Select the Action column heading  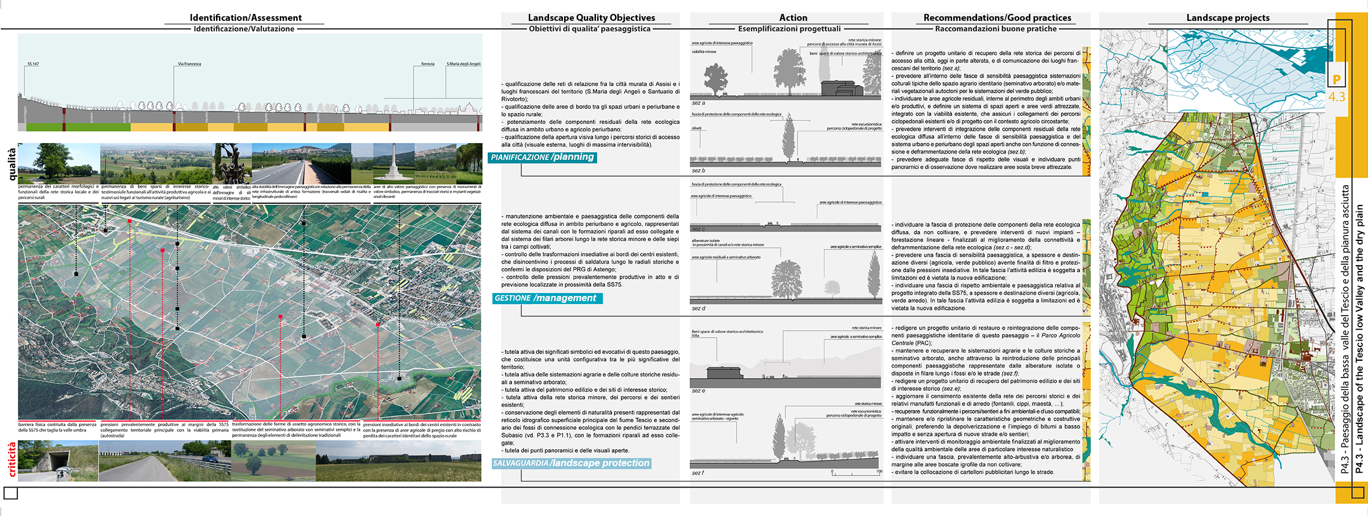click(x=793, y=18)
